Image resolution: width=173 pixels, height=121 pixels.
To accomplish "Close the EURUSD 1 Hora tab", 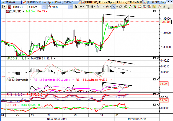I will pyautogui.click(x=141, y=2).
